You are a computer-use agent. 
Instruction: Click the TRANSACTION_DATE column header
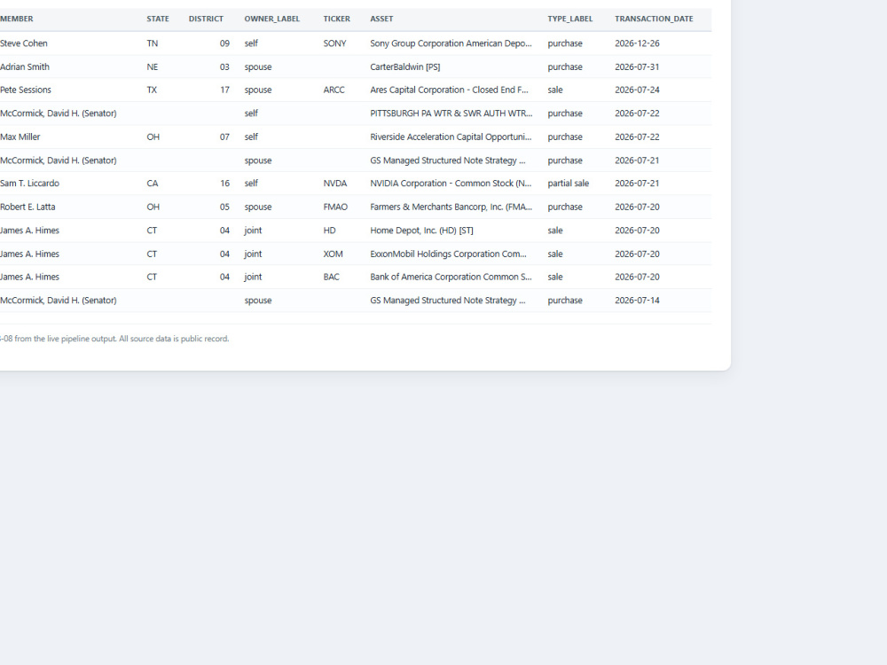[654, 19]
